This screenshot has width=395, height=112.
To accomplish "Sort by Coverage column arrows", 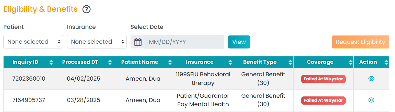I will coord(351,62).
